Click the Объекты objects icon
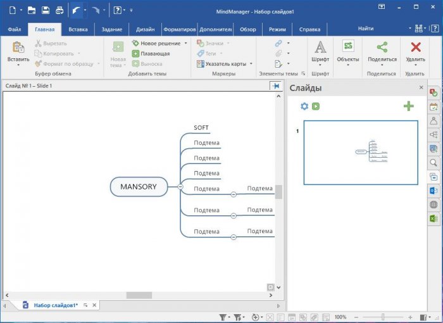 [x=348, y=46]
